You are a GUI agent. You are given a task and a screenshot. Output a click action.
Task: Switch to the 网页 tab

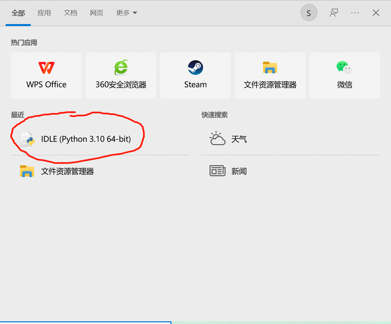tap(97, 13)
